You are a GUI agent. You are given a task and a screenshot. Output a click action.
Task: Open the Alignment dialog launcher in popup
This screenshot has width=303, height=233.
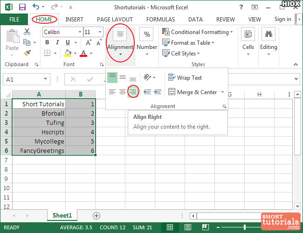click(x=224, y=106)
